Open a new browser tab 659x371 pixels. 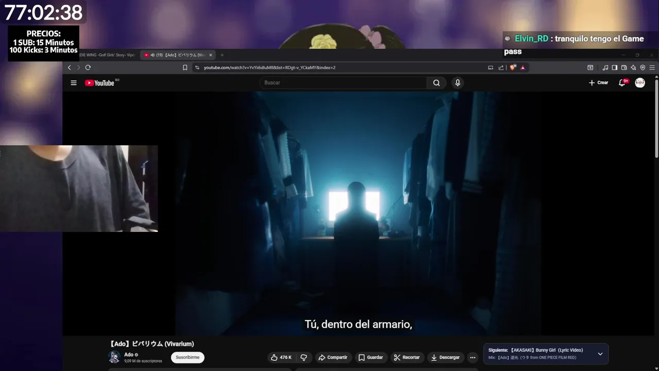[222, 55]
